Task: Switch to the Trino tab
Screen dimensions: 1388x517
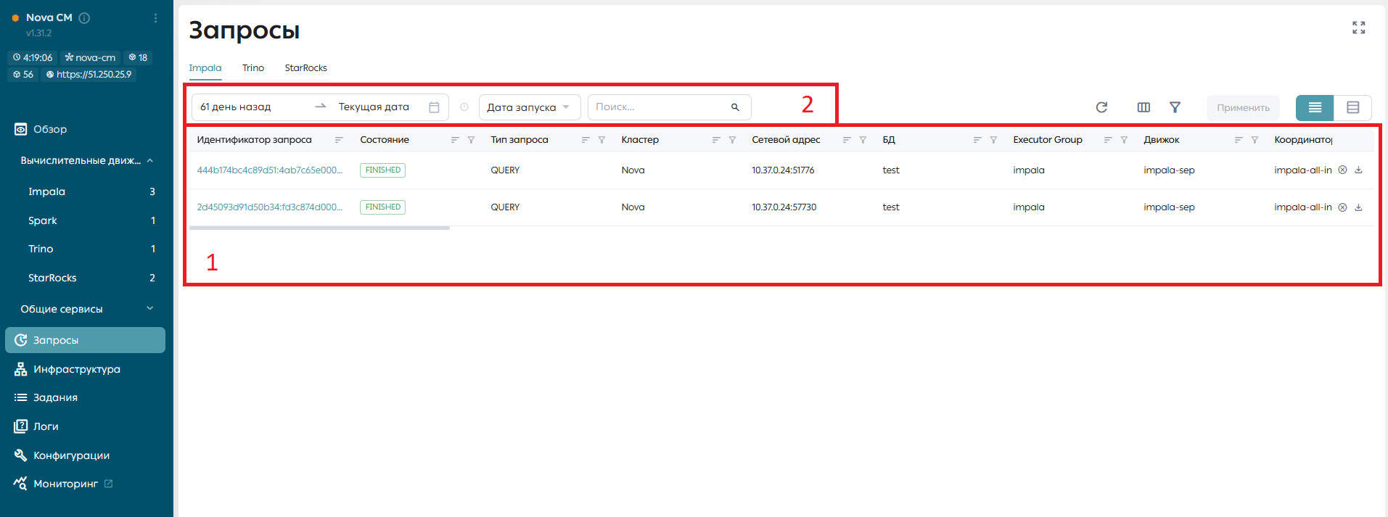Action: click(253, 68)
